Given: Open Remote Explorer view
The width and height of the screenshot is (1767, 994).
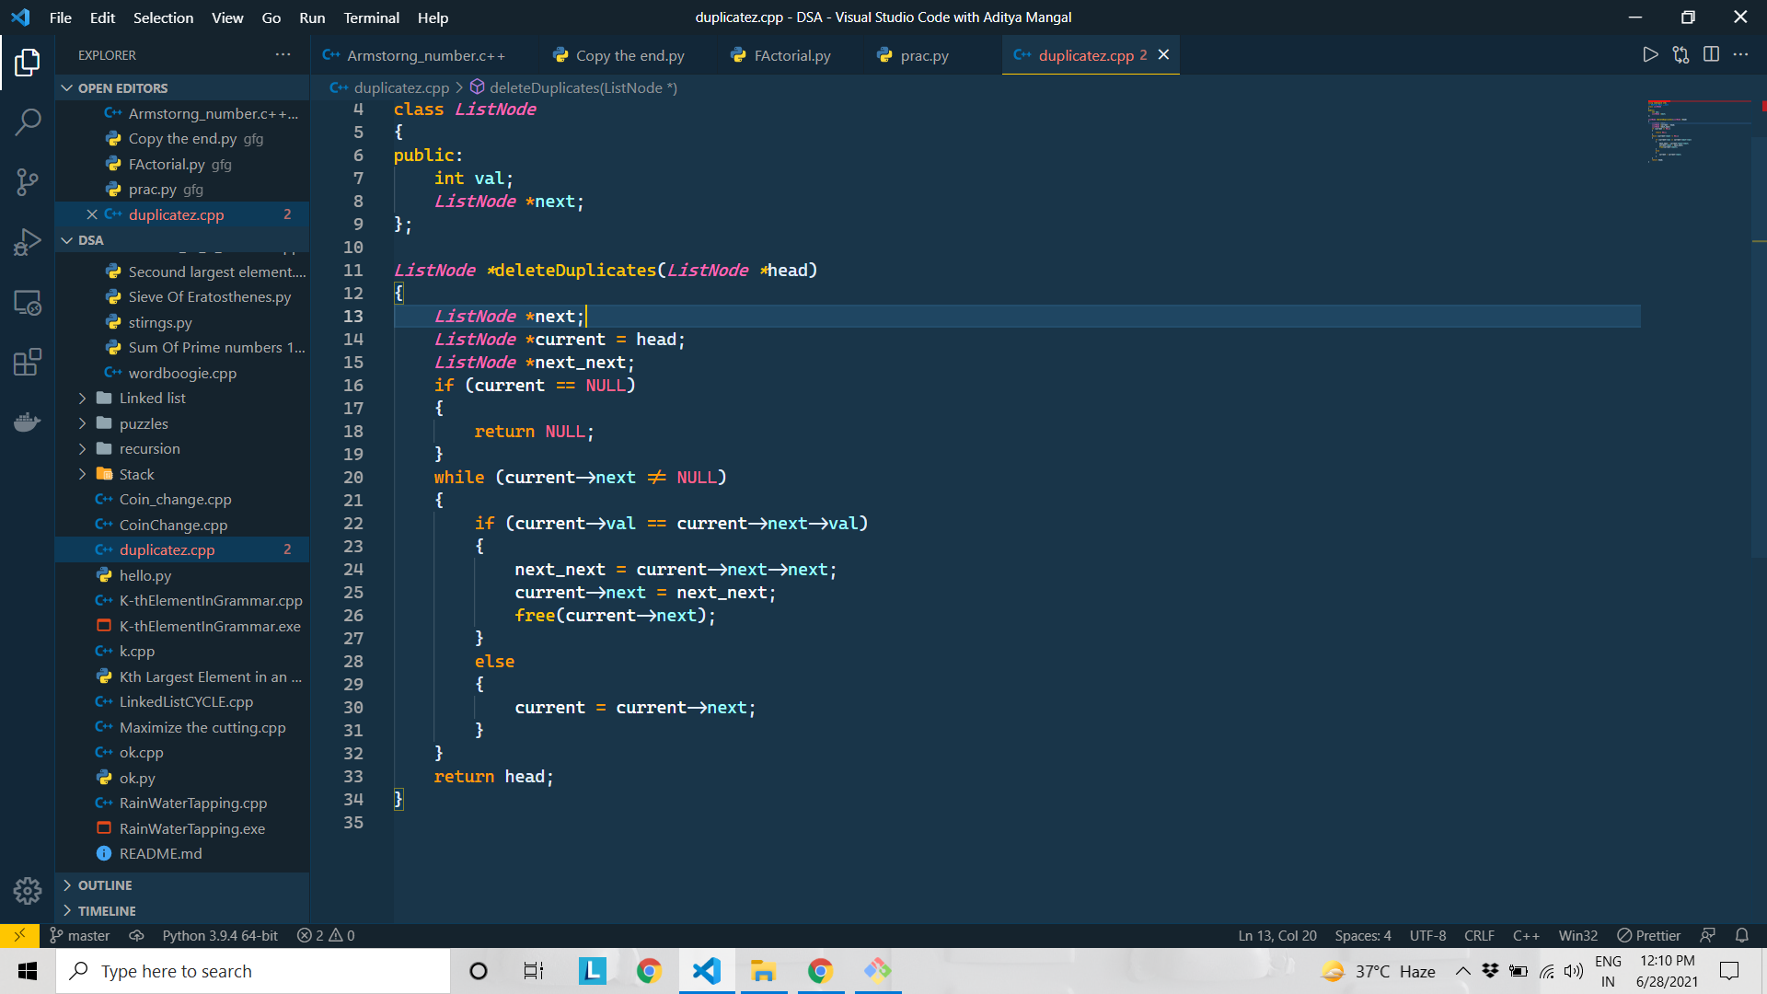Looking at the screenshot, I should tap(28, 302).
